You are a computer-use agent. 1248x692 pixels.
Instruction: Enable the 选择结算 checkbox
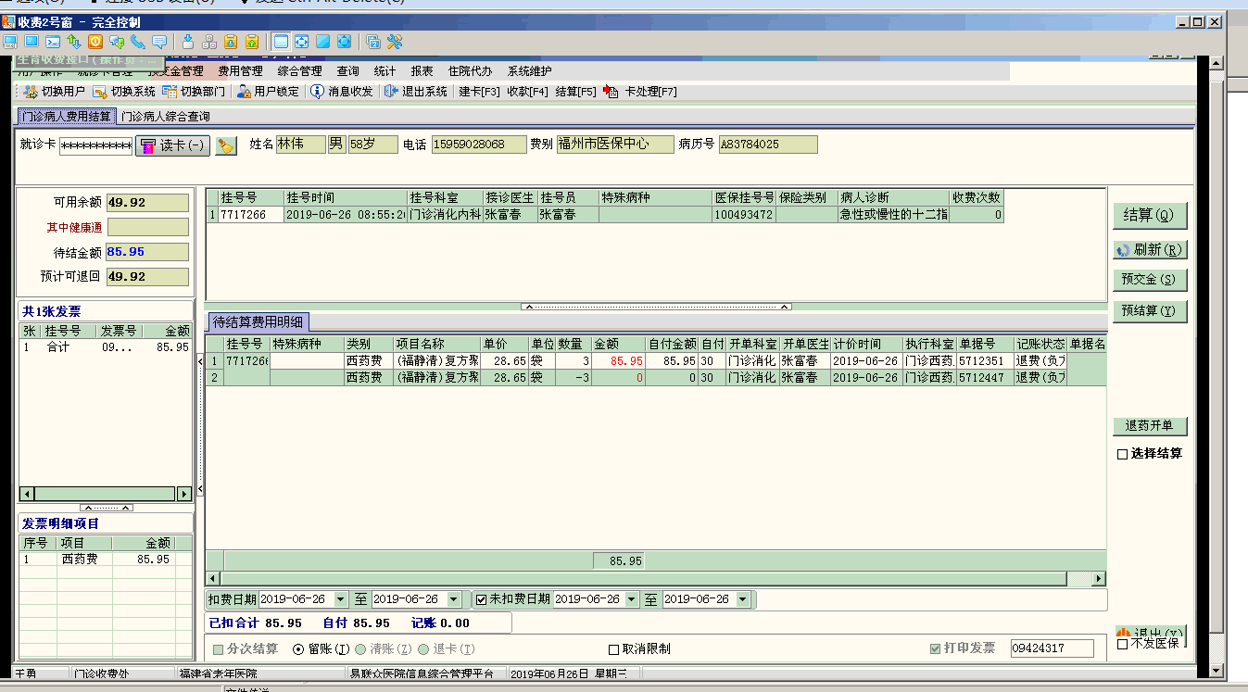click(x=1123, y=454)
